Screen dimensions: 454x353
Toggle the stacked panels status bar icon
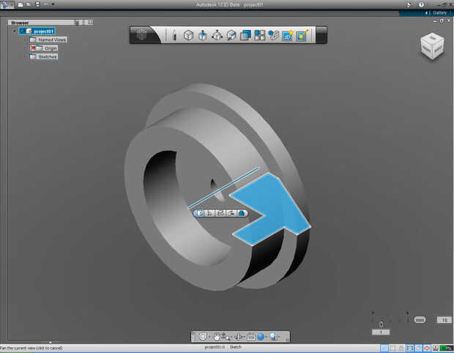410,348
